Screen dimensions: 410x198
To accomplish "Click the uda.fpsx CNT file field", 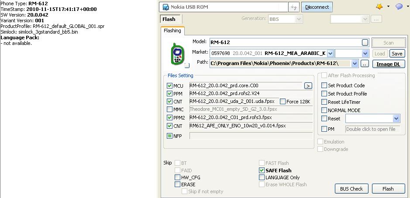I will tap(234, 102).
